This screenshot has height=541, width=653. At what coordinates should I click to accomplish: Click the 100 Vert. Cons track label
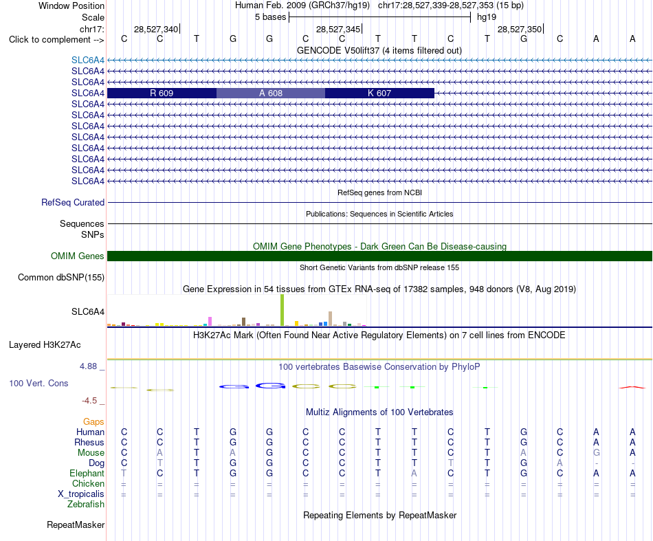(x=38, y=383)
